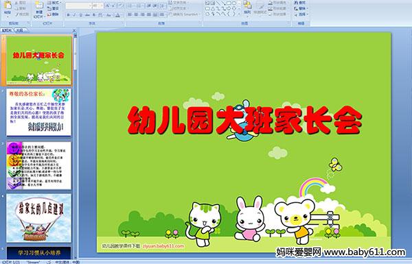Click the Arrange objects icon

(x=247, y=7)
